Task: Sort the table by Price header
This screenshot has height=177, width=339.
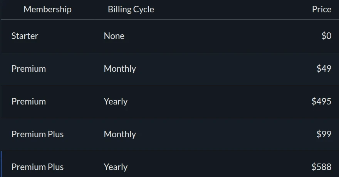Action: 321,9
